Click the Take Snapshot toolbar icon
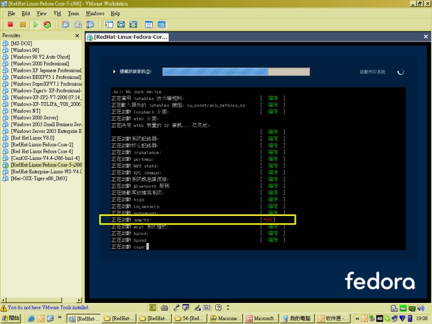 (x=65, y=24)
